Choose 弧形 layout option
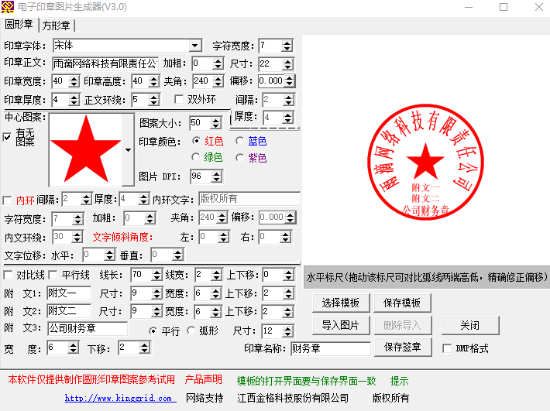 [191, 331]
